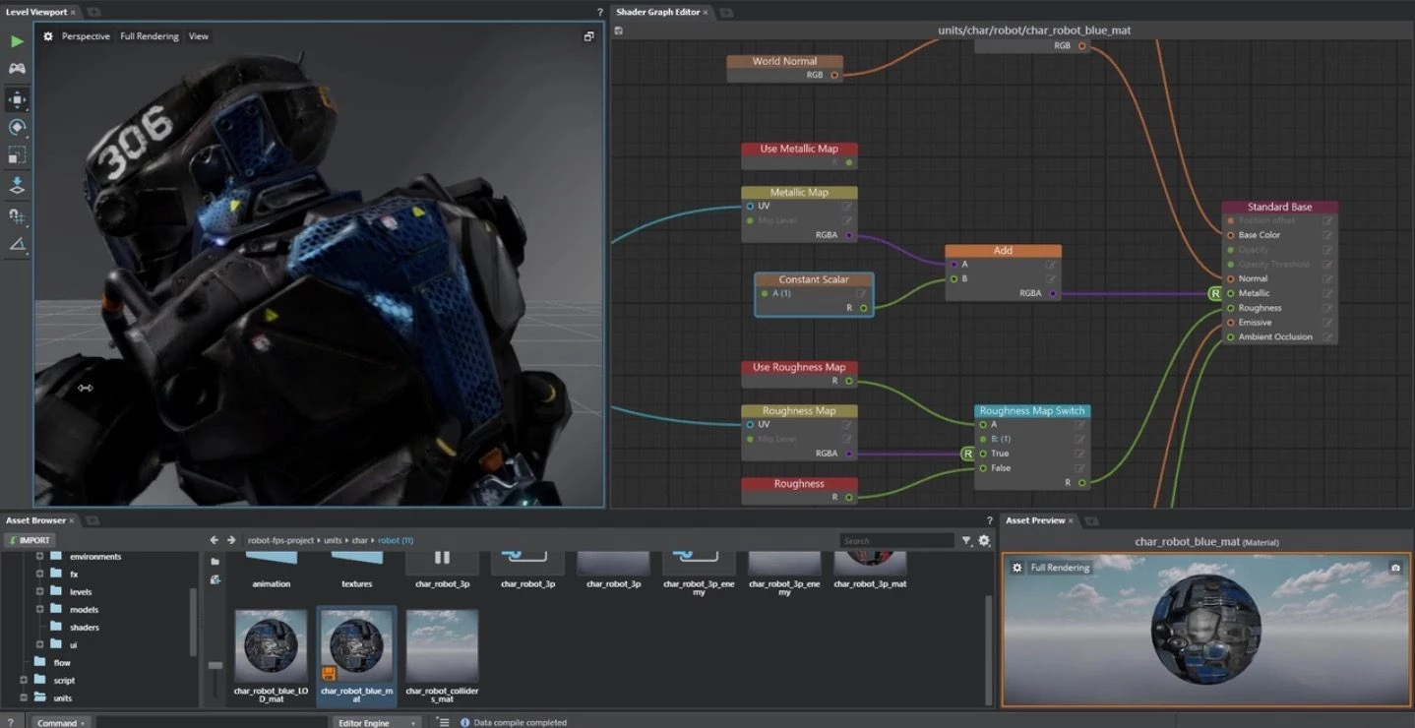The image size is (1415, 728).
Task: Click the IMPORT button
Action: point(30,540)
